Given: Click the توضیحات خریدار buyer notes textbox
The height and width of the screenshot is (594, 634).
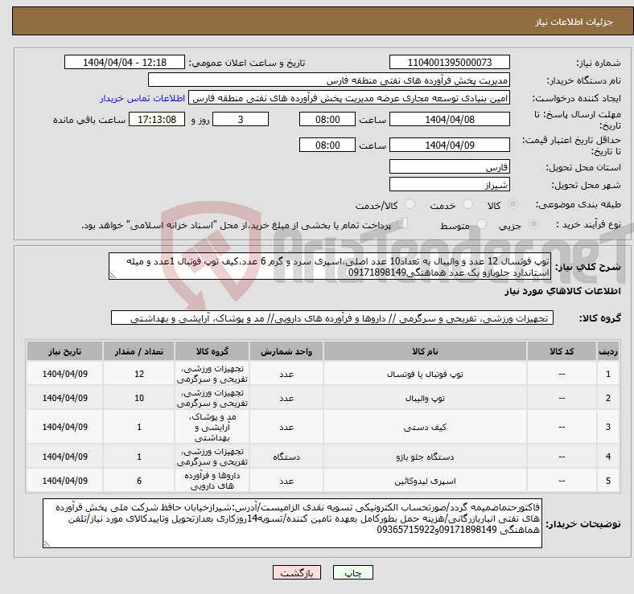Looking at the screenshot, I should coord(292,523).
